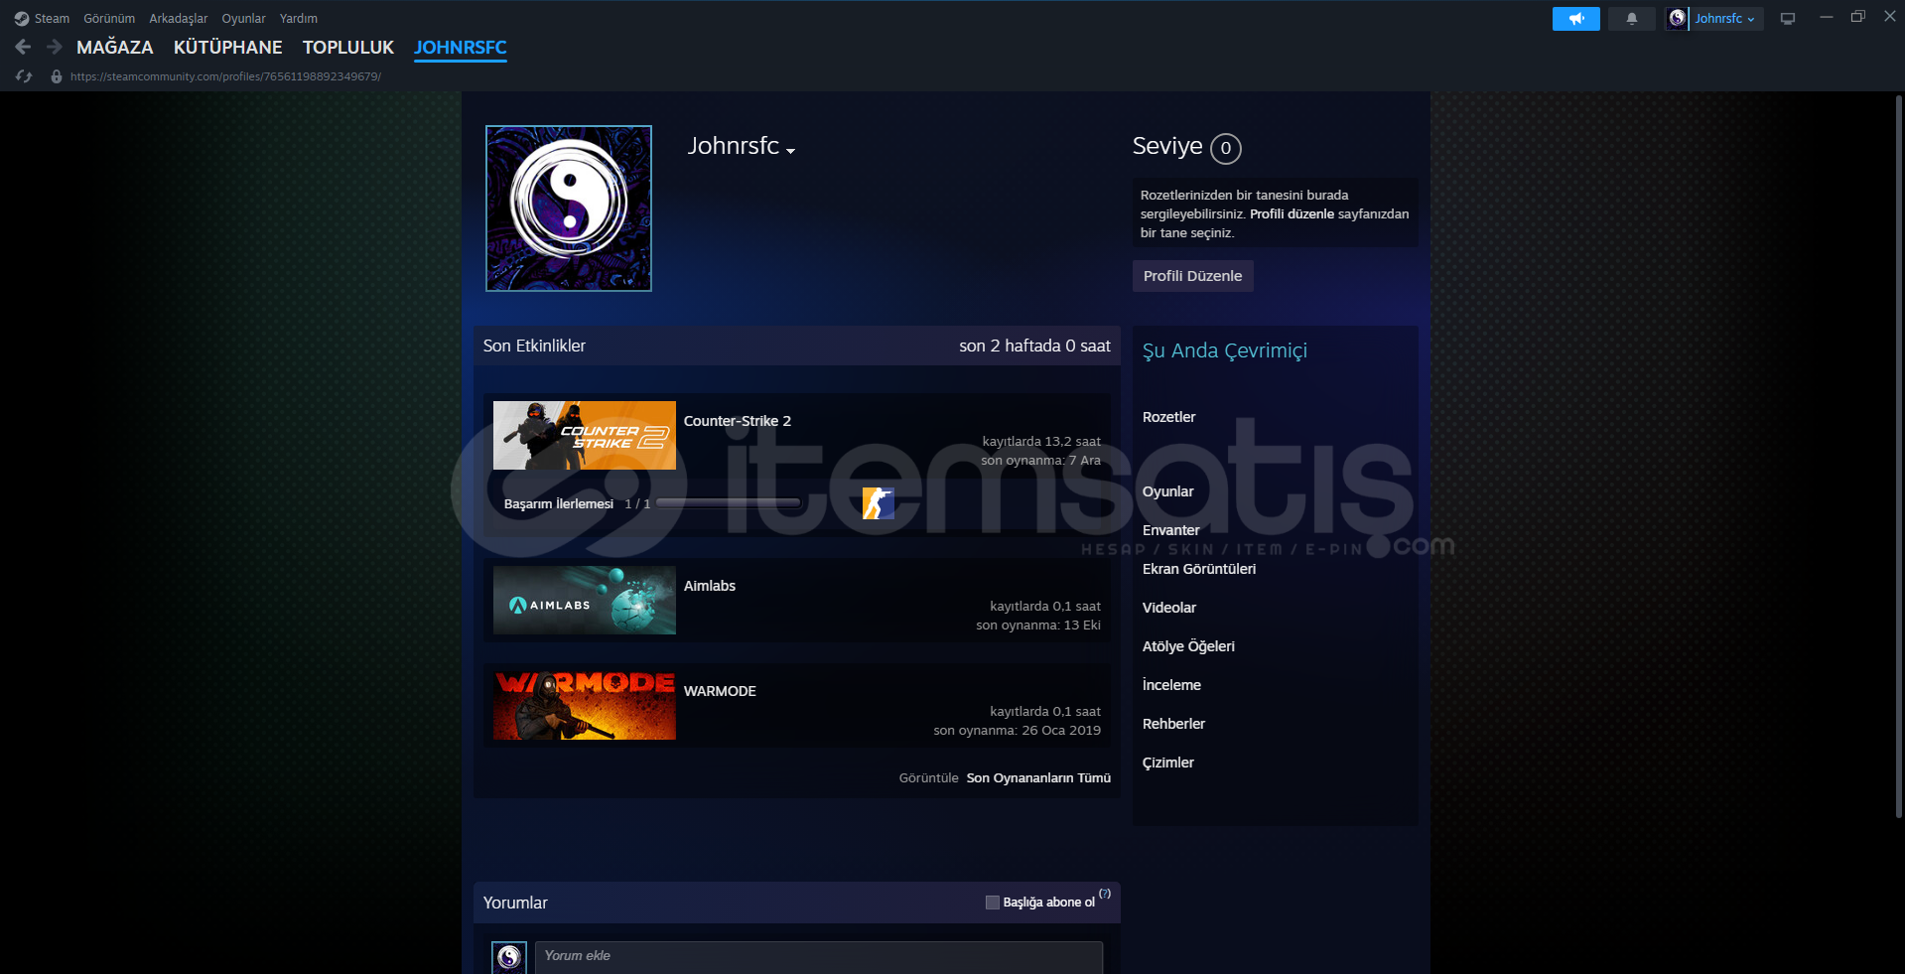This screenshot has height=974, width=1905.
Task: Switch to Big Picture mode icon
Action: coord(1788,19)
